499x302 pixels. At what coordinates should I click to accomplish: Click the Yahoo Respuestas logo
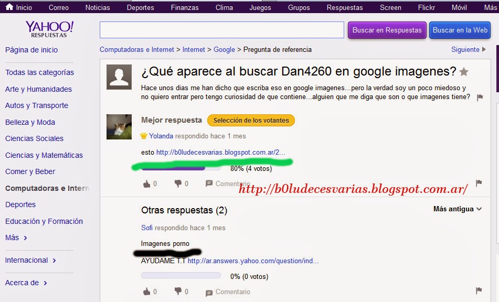click(49, 29)
